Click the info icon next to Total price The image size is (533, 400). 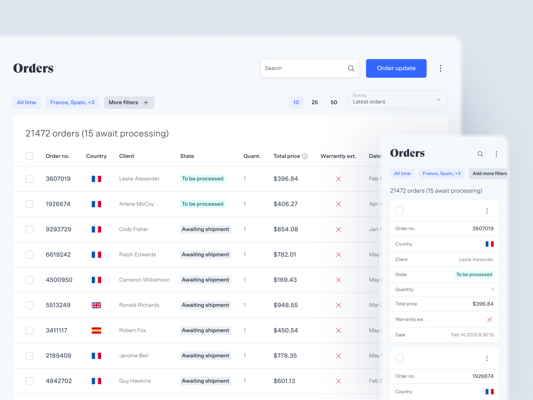click(x=305, y=156)
